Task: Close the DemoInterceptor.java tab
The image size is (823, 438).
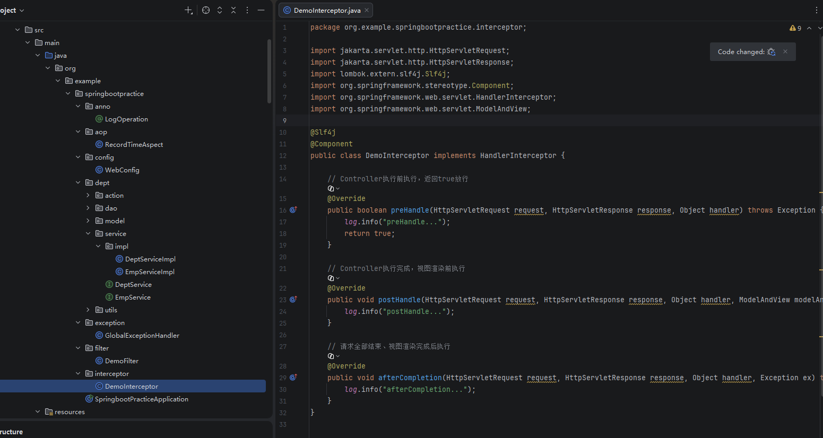Action: 367,10
